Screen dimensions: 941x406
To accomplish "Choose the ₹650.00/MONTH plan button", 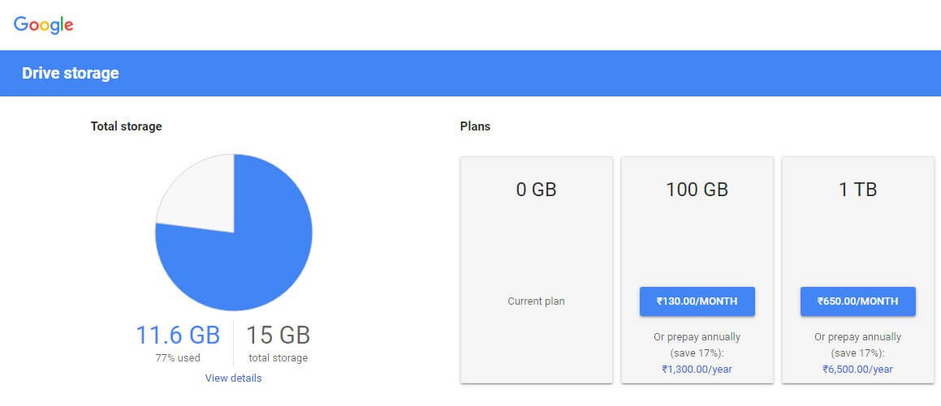I will (x=857, y=301).
